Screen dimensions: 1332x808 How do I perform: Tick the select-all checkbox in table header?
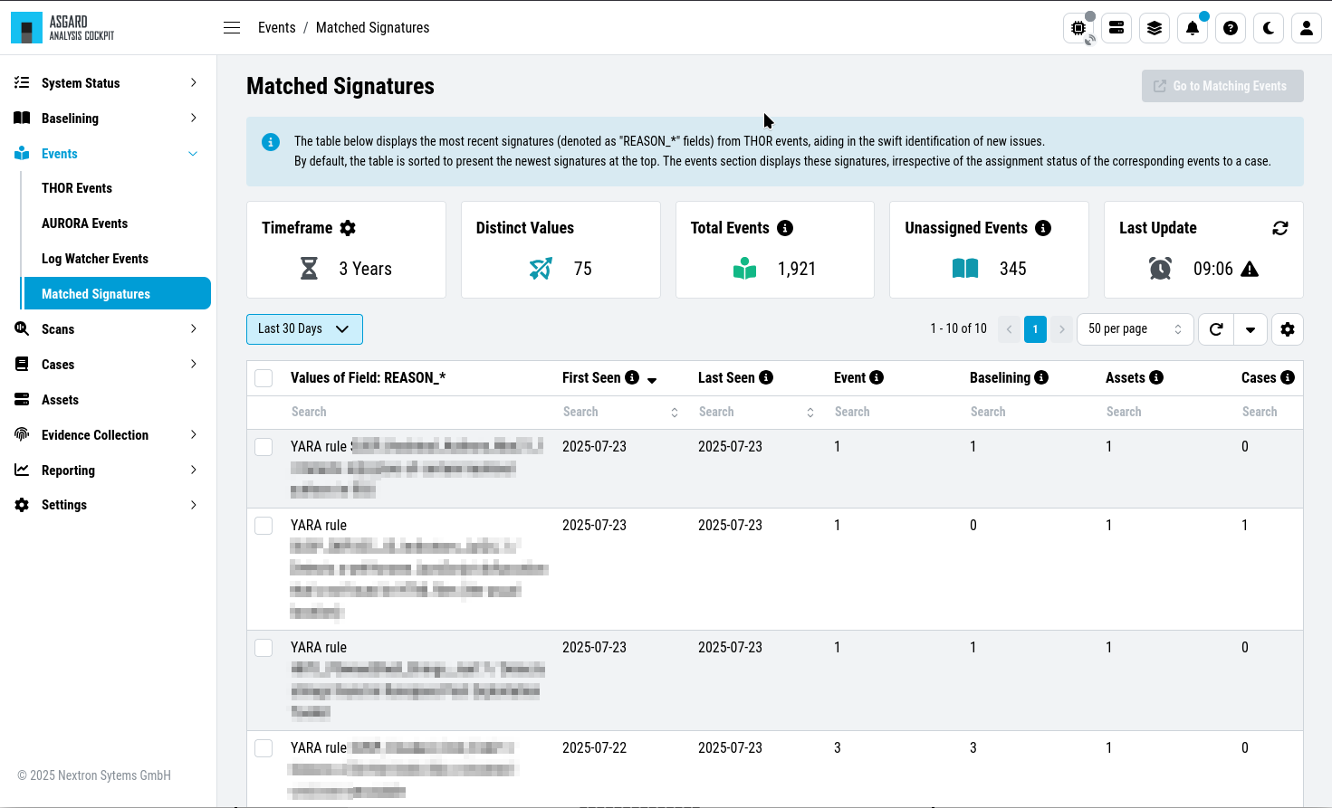(x=264, y=378)
